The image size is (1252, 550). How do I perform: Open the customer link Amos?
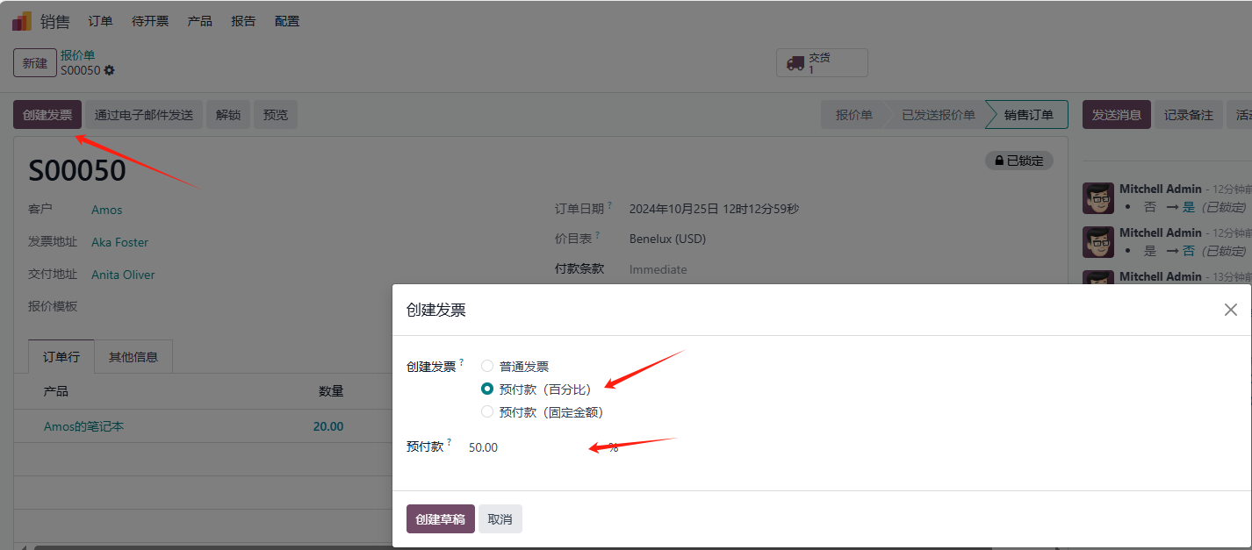106,210
